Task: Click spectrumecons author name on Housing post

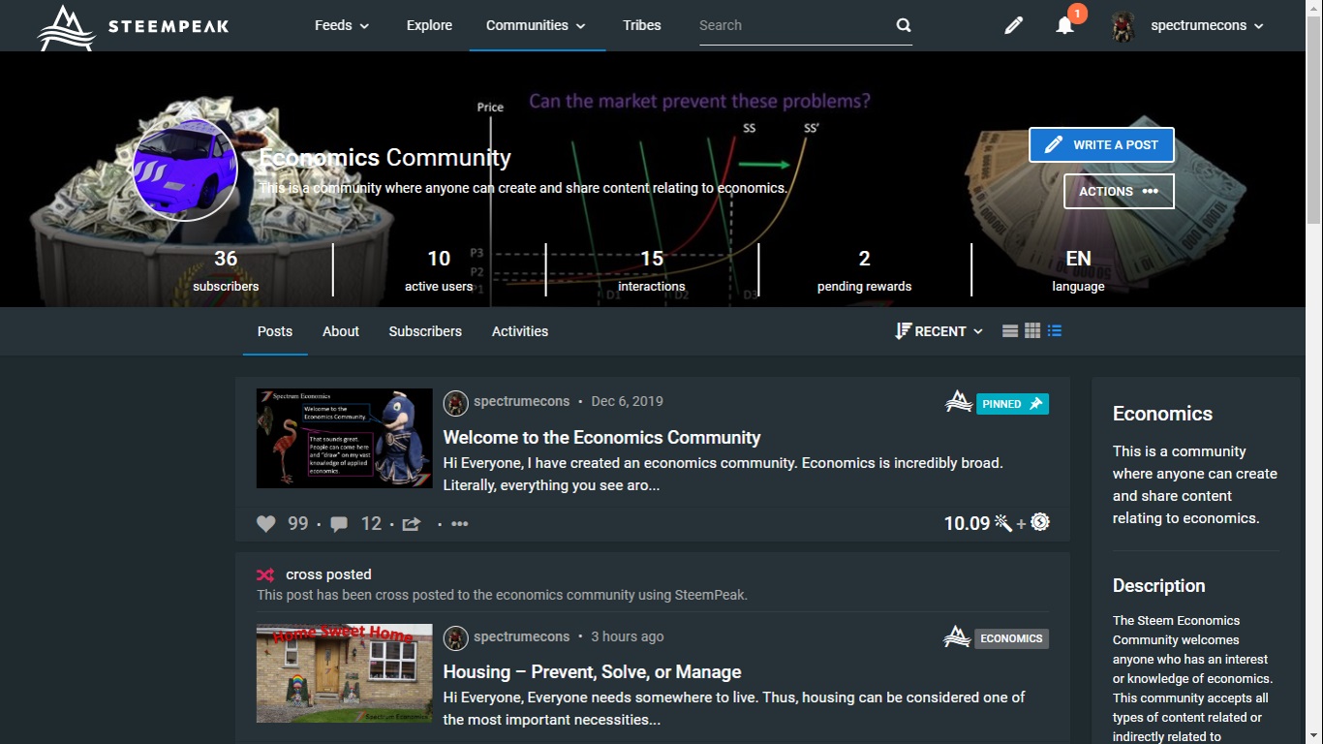Action: (x=521, y=636)
